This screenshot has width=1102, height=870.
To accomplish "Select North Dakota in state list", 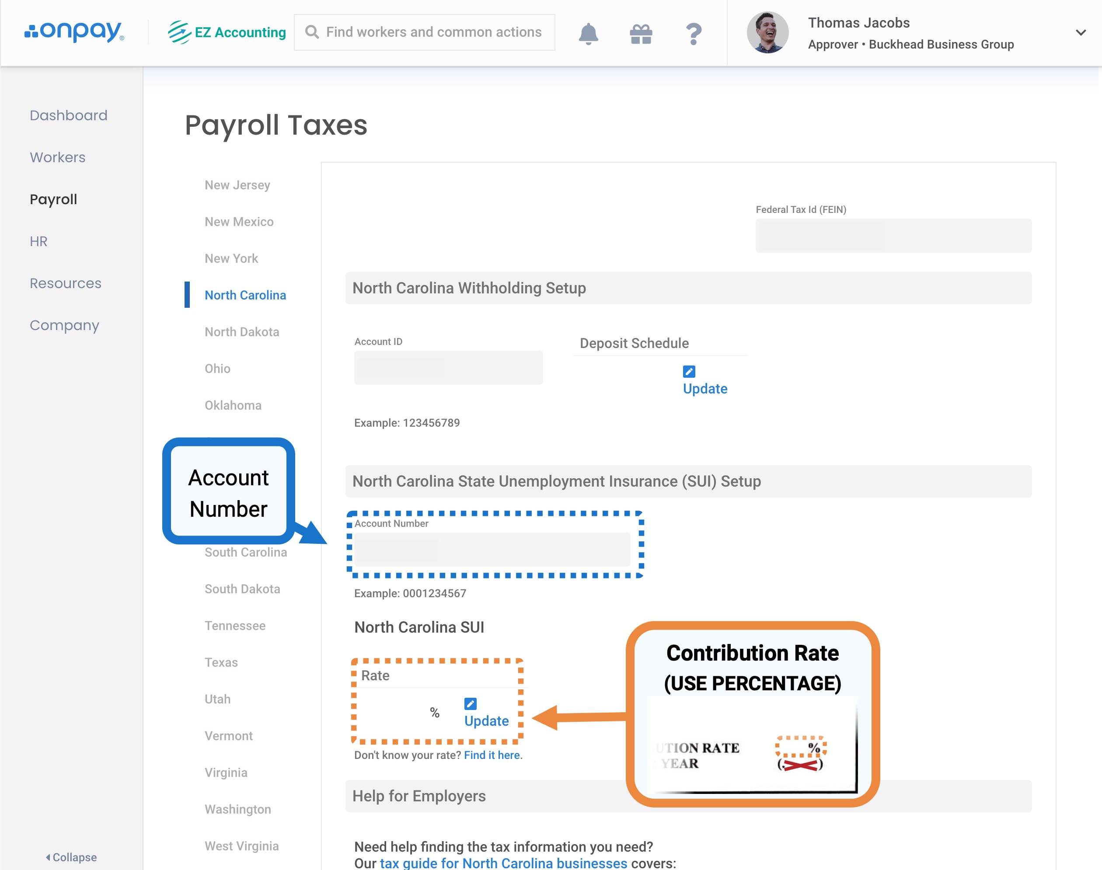I will (x=242, y=332).
